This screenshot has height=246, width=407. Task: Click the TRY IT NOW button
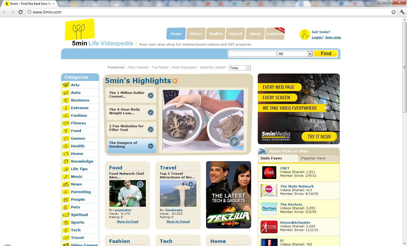click(x=319, y=137)
